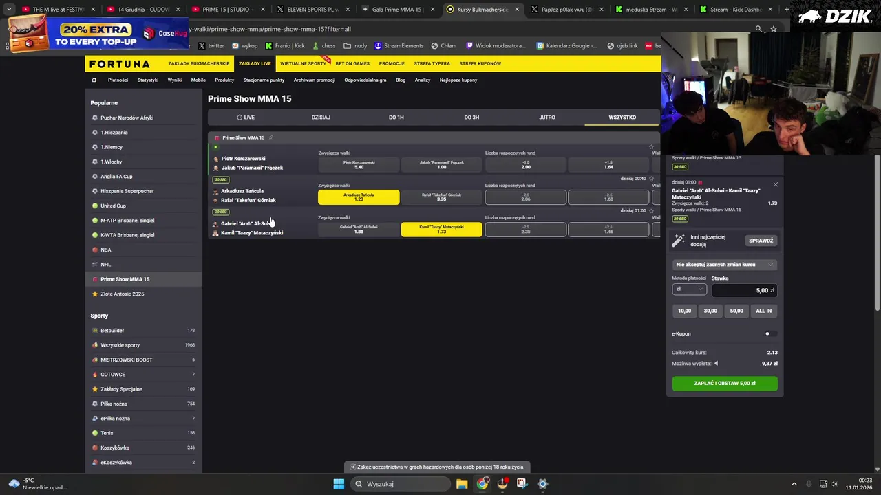This screenshot has height=495, width=881.
Task: Open Chrome from the taskbar
Action: (x=482, y=484)
